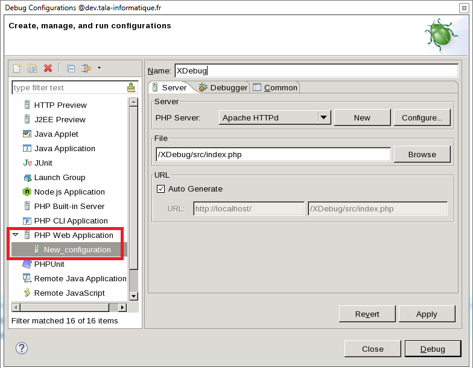Switch to the Common tab
This screenshot has width=473, height=368.
[x=275, y=87]
